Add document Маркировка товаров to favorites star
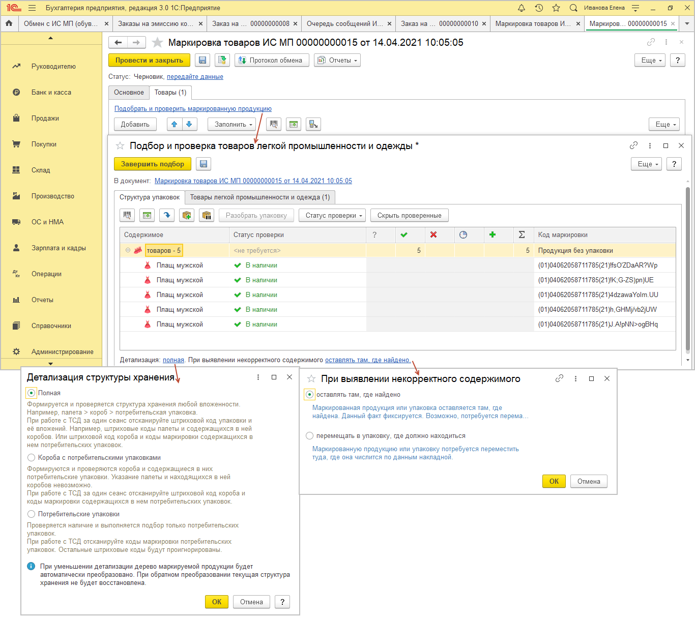 [158, 43]
